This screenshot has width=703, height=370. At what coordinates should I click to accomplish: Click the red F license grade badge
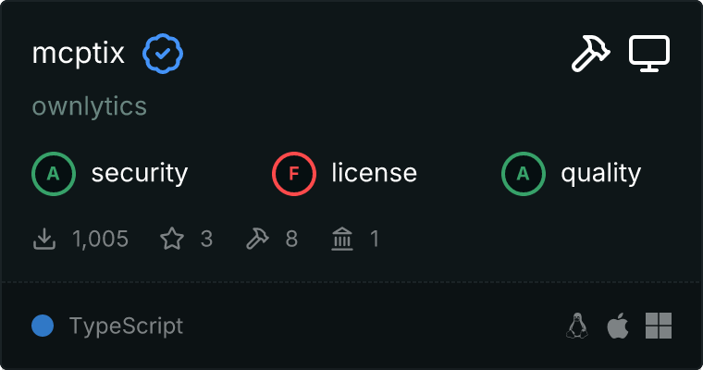click(294, 173)
